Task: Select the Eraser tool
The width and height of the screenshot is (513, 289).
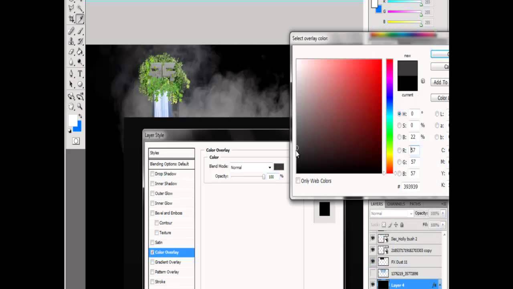Action: (x=71, y=51)
